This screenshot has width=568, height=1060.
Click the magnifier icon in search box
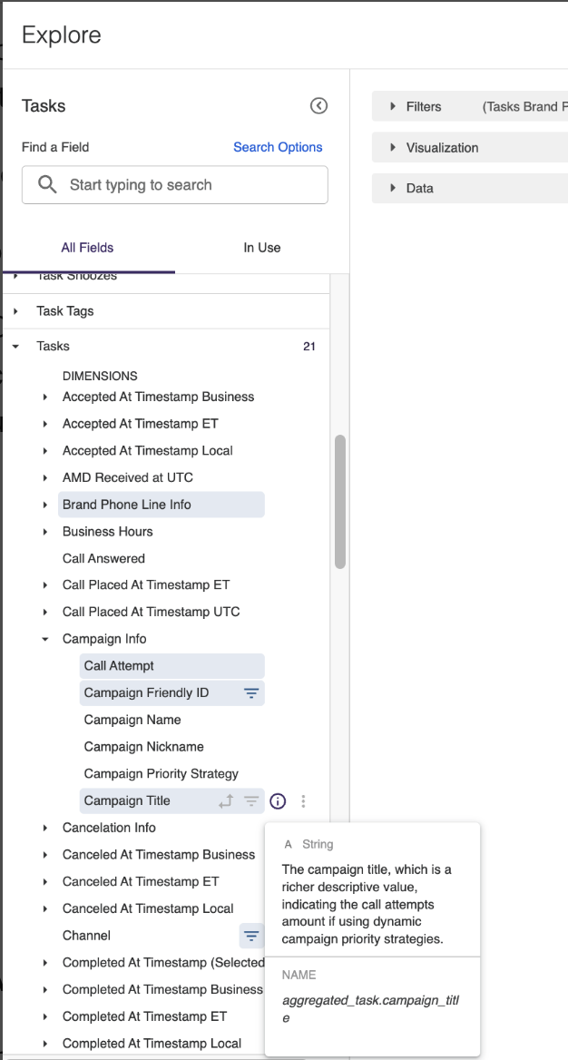point(48,185)
